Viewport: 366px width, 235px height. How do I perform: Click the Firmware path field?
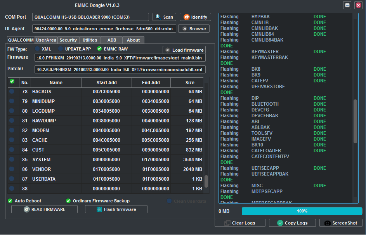(120, 58)
